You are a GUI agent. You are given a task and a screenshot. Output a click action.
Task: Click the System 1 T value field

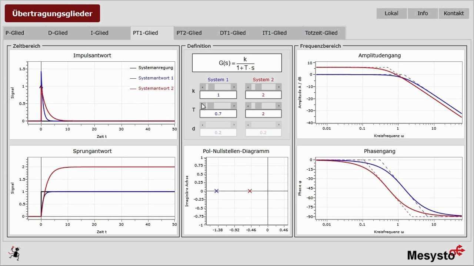tap(218, 114)
